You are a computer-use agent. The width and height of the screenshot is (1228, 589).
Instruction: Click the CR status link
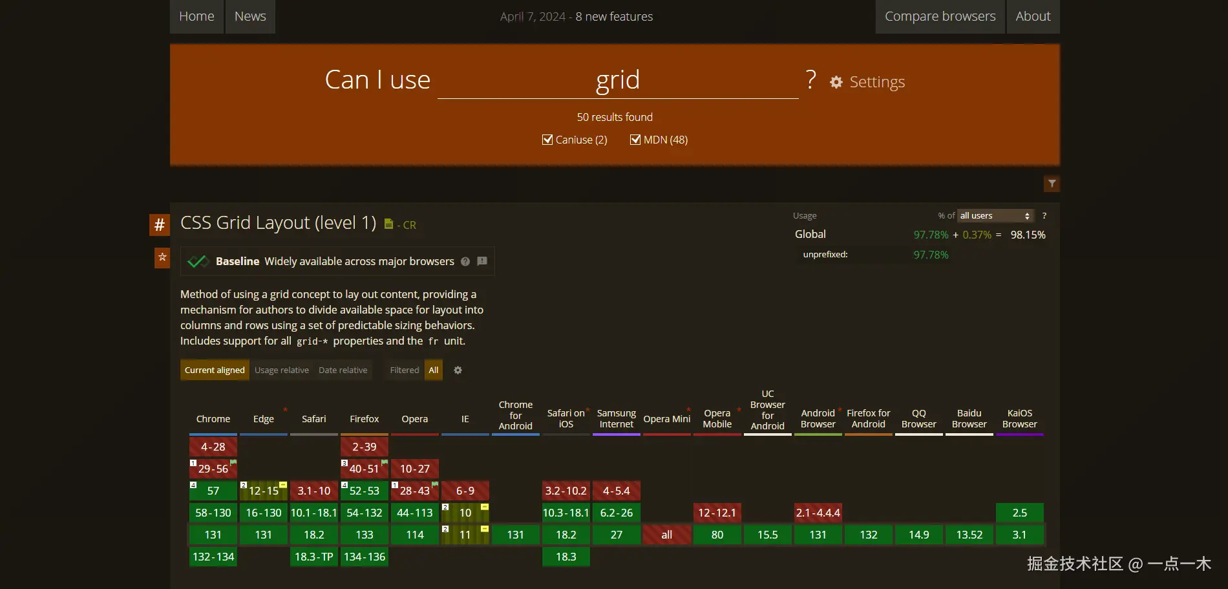point(410,225)
